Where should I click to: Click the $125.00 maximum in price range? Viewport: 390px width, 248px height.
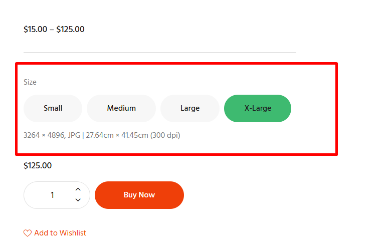tap(70, 30)
